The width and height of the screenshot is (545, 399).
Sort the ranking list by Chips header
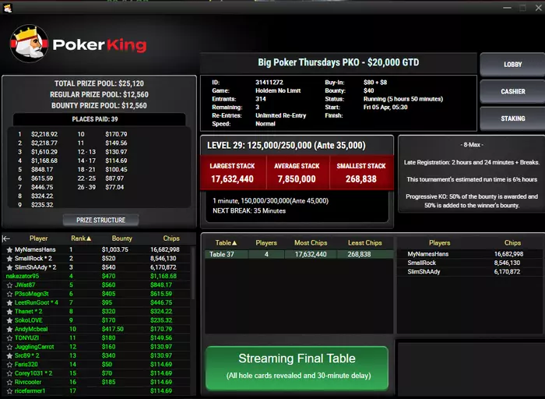171,238
